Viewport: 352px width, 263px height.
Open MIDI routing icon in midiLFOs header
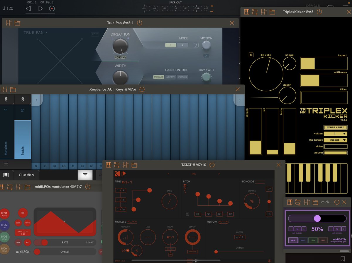10,187
